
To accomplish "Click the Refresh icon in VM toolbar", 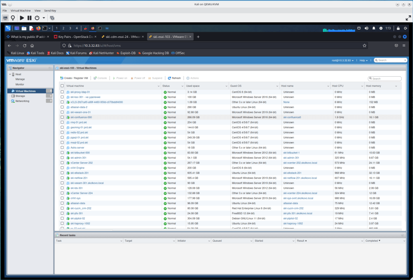I will tap(169, 78).
